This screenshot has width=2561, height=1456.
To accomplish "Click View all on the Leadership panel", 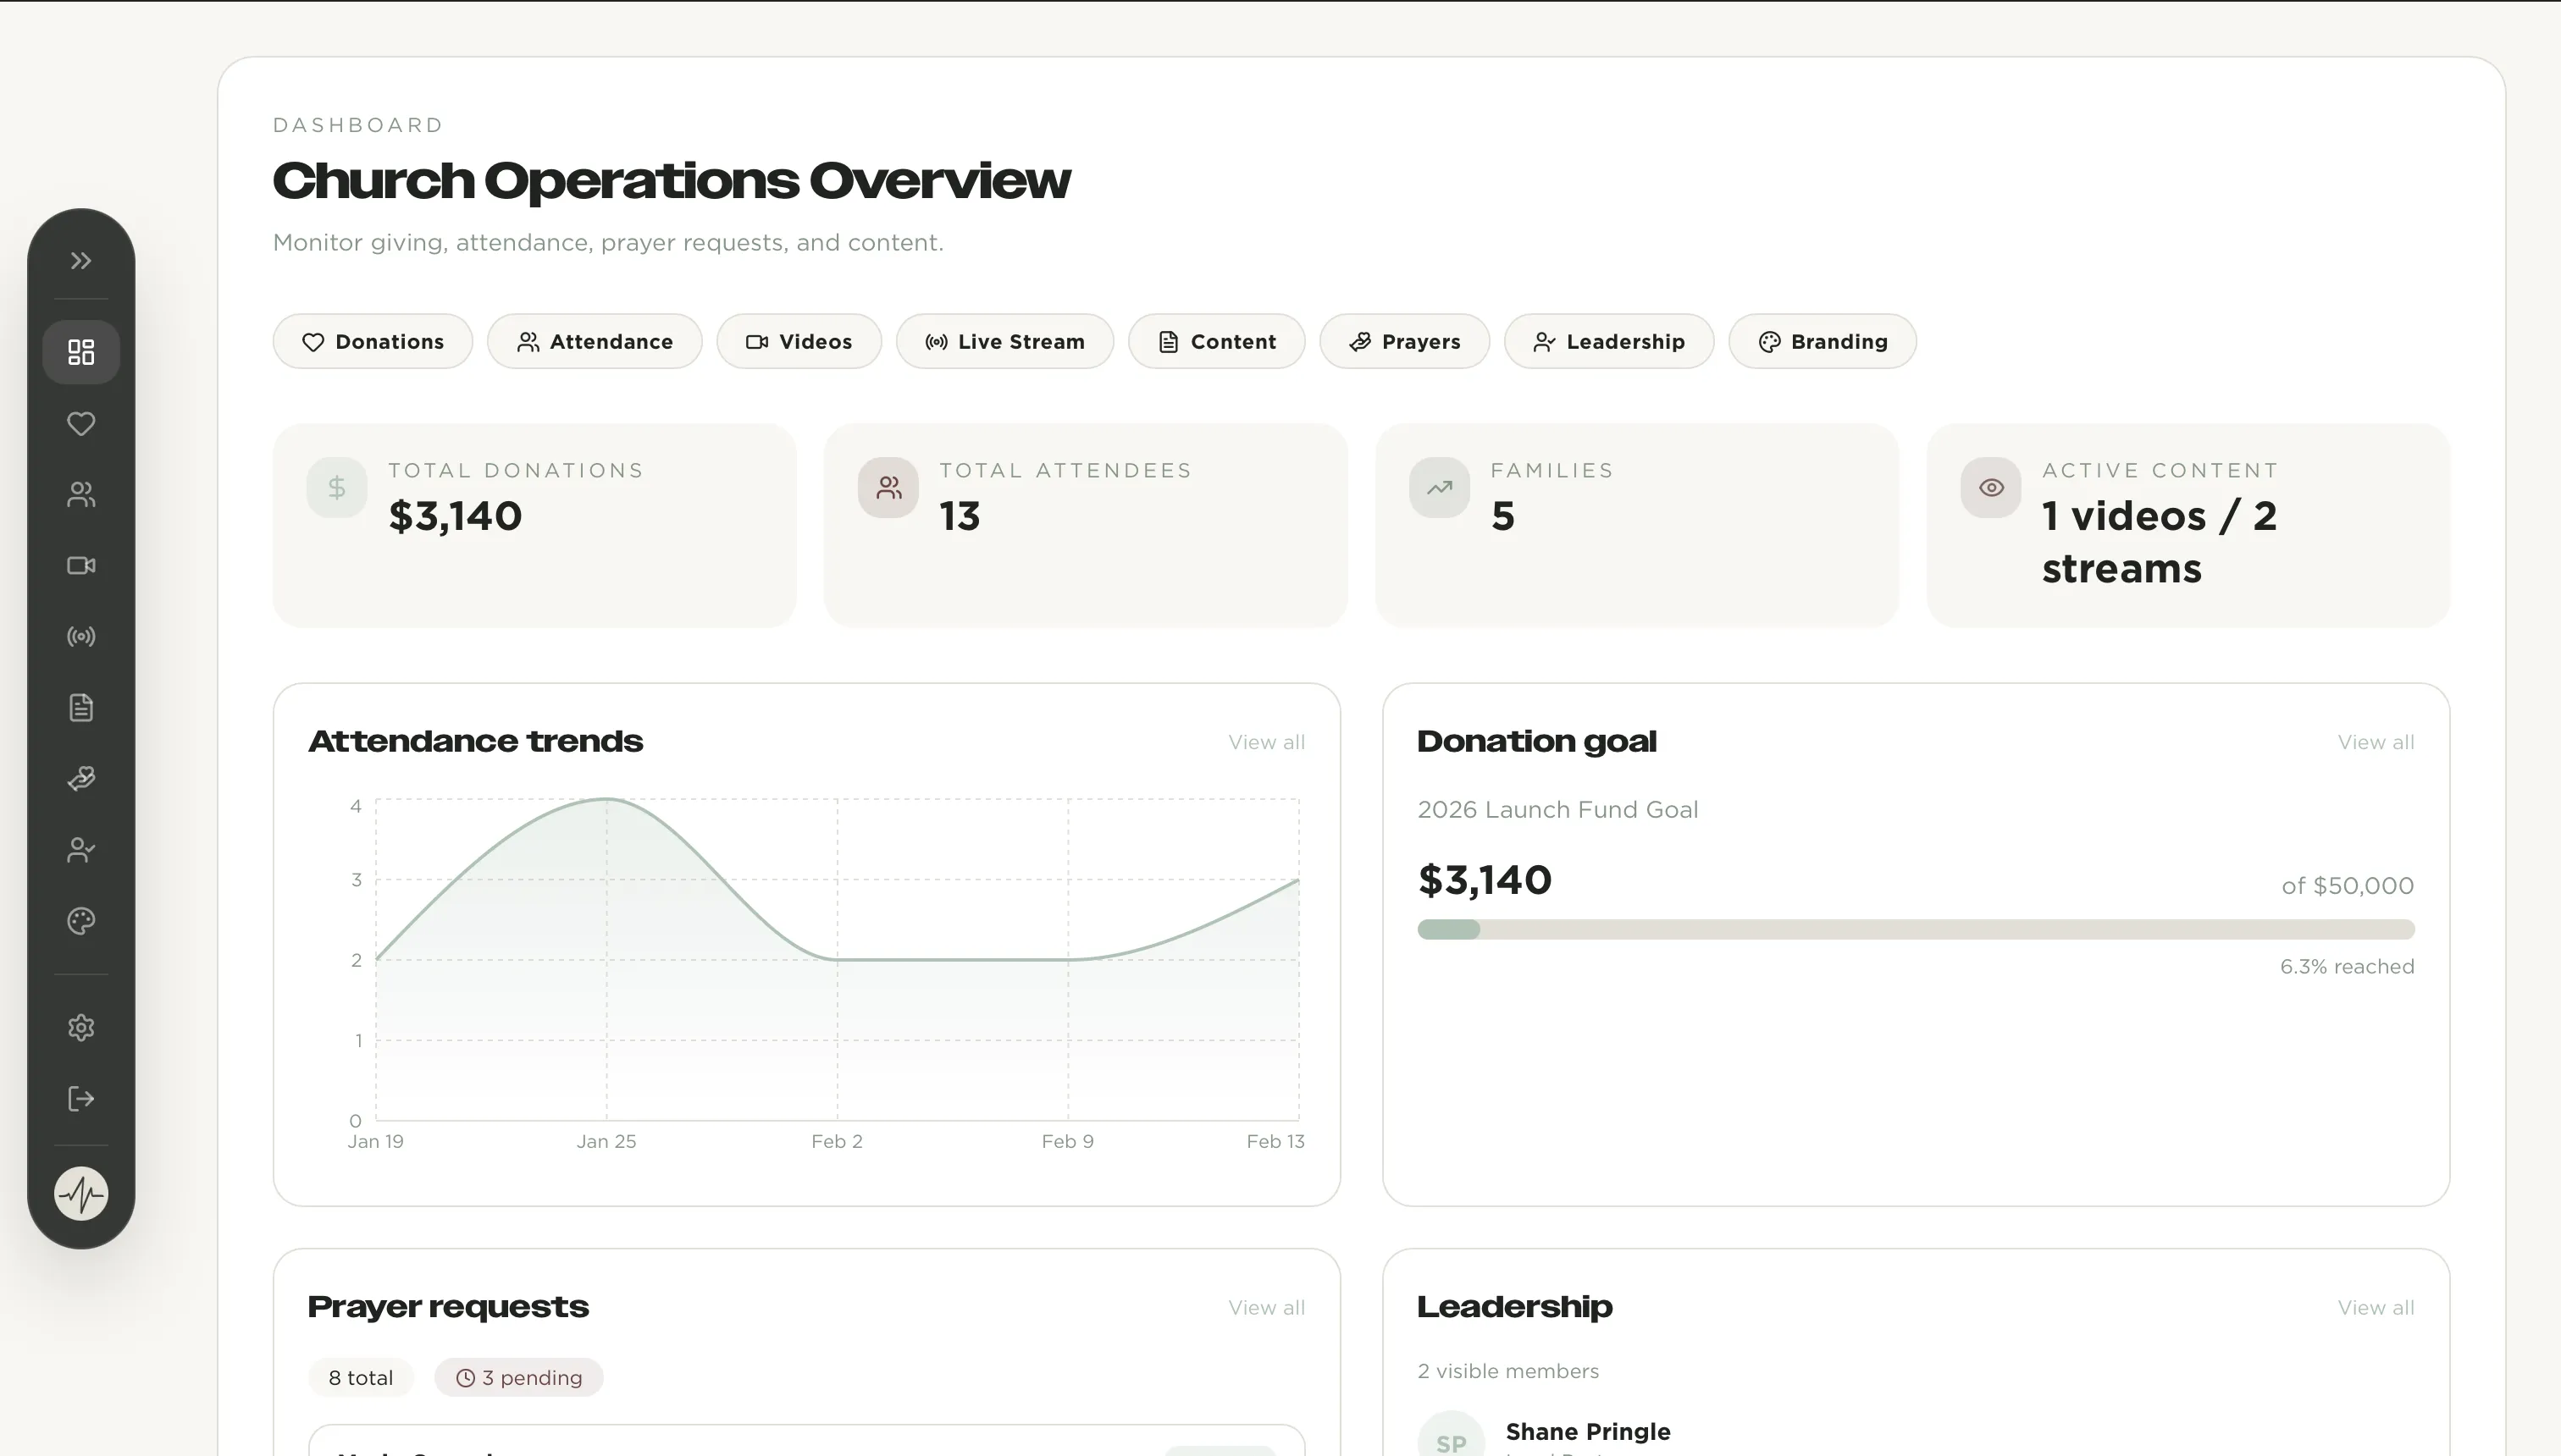I will click(x=2375, y=1307).
